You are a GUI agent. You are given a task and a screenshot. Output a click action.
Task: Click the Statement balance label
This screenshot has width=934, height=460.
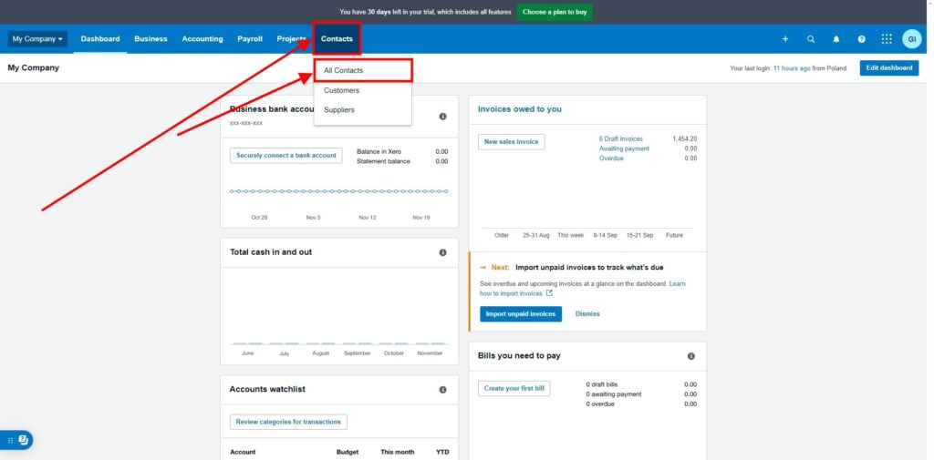click(x=384, y=161)
